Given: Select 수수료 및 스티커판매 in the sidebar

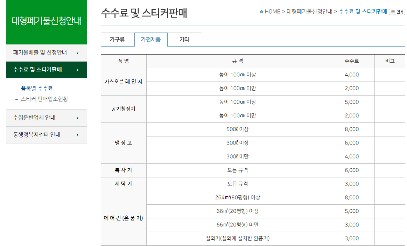Looking at the screenshot, I should [38, 70].
